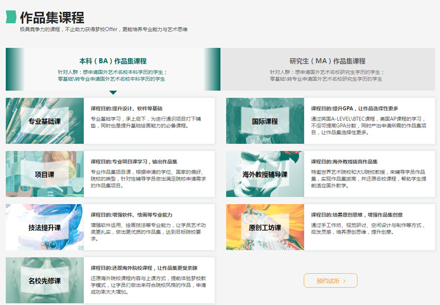Click the 预约试听 button
This screenshot has height=305, width=440.
coord(330,281)
